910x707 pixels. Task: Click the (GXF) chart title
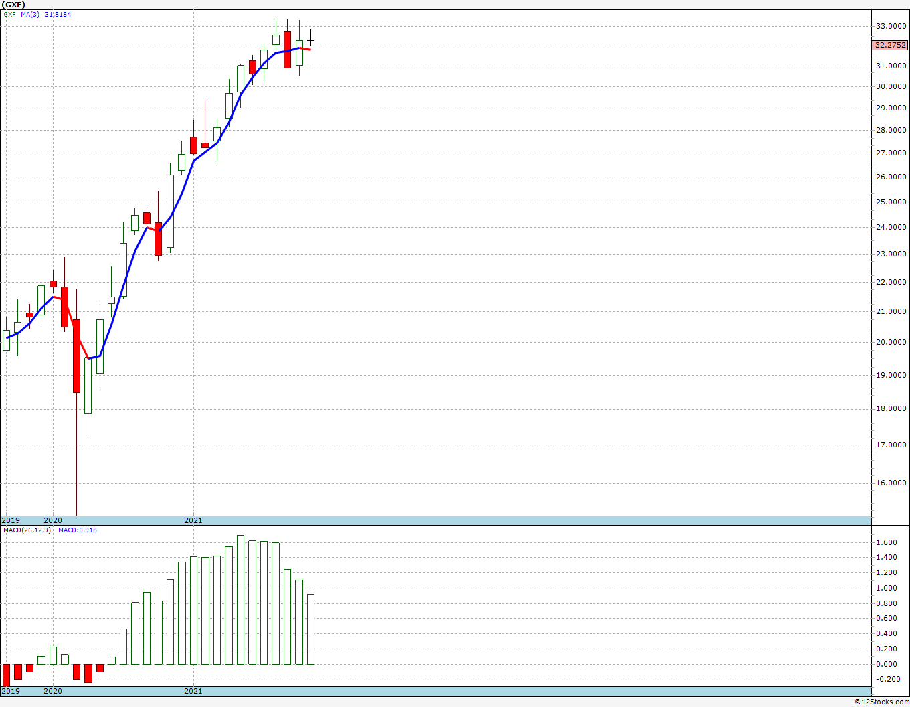tap(13, 4)
